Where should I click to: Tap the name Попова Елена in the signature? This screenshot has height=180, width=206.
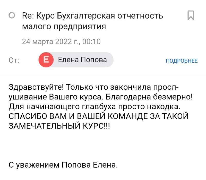(x=90, y=165)
